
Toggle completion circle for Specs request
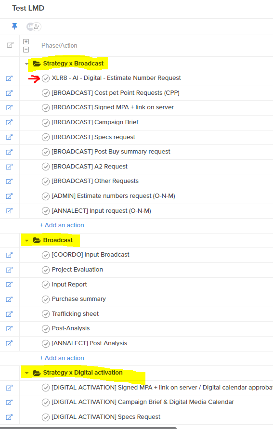46,137
